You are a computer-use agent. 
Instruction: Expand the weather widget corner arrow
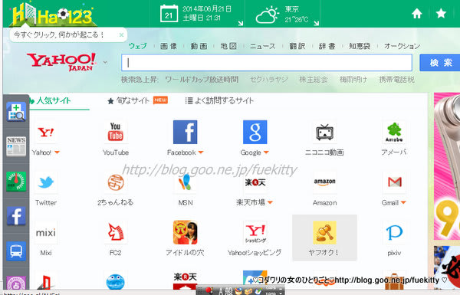tap(316, 23)
